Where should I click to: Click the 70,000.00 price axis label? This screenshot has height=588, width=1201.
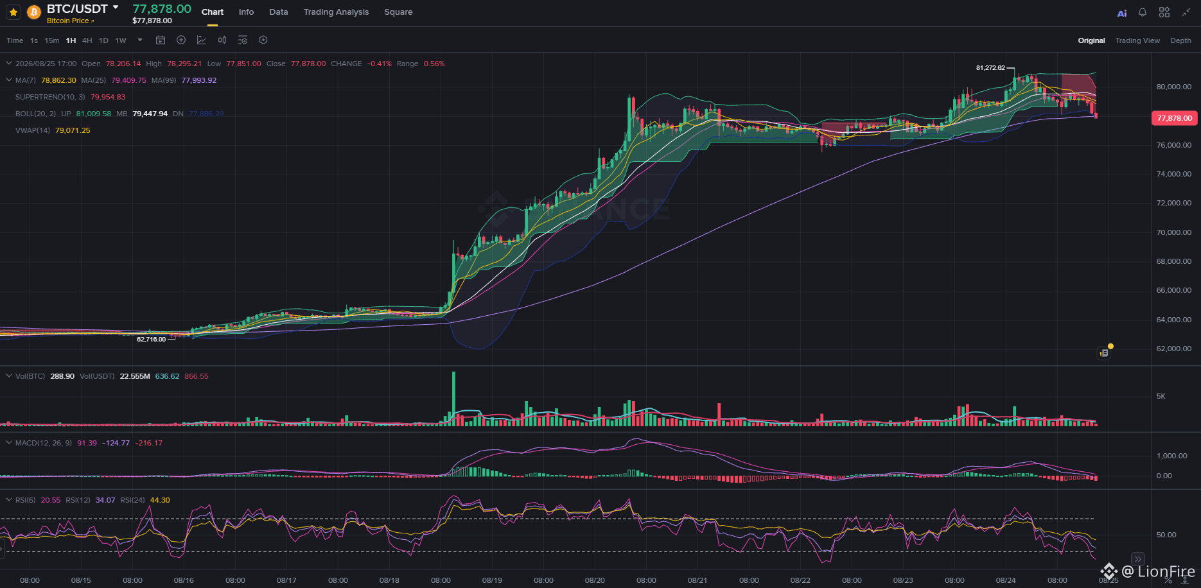point(1174,232)
